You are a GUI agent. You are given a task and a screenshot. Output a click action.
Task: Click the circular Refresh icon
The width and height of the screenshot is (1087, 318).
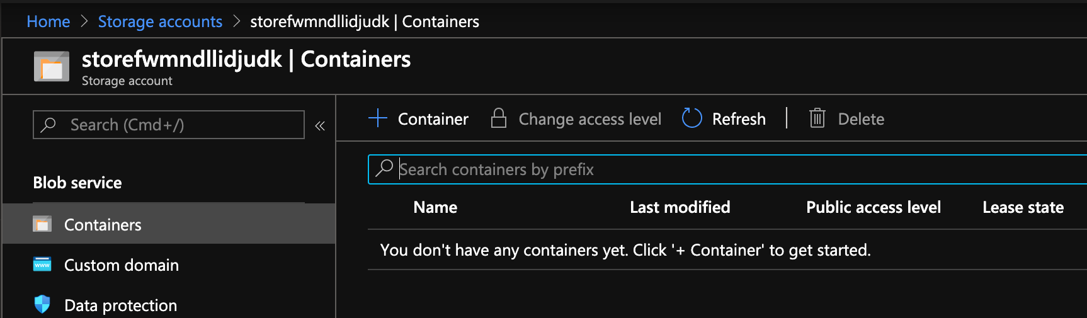691,118
